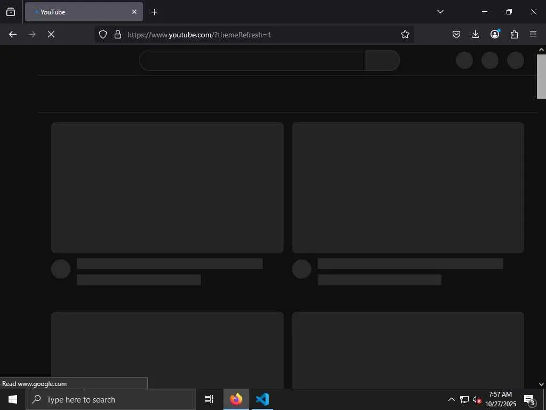The width and height of the screenshot is (546, 410).
Task: Stop loading the page
Action: (51, 34)
